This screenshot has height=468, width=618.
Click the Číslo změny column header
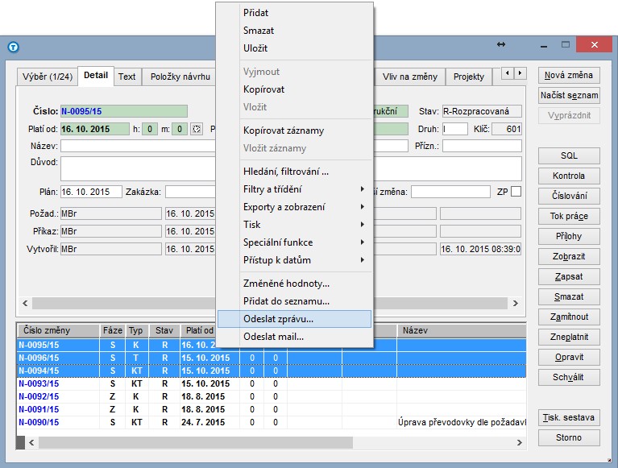coord(58,330)
